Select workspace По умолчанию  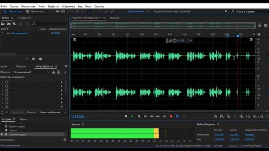tap(136, 11)
